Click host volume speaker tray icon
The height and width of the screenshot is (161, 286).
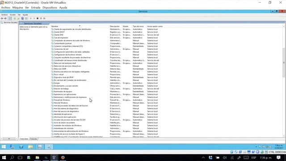pyautogui.click(x=225, y=157)
